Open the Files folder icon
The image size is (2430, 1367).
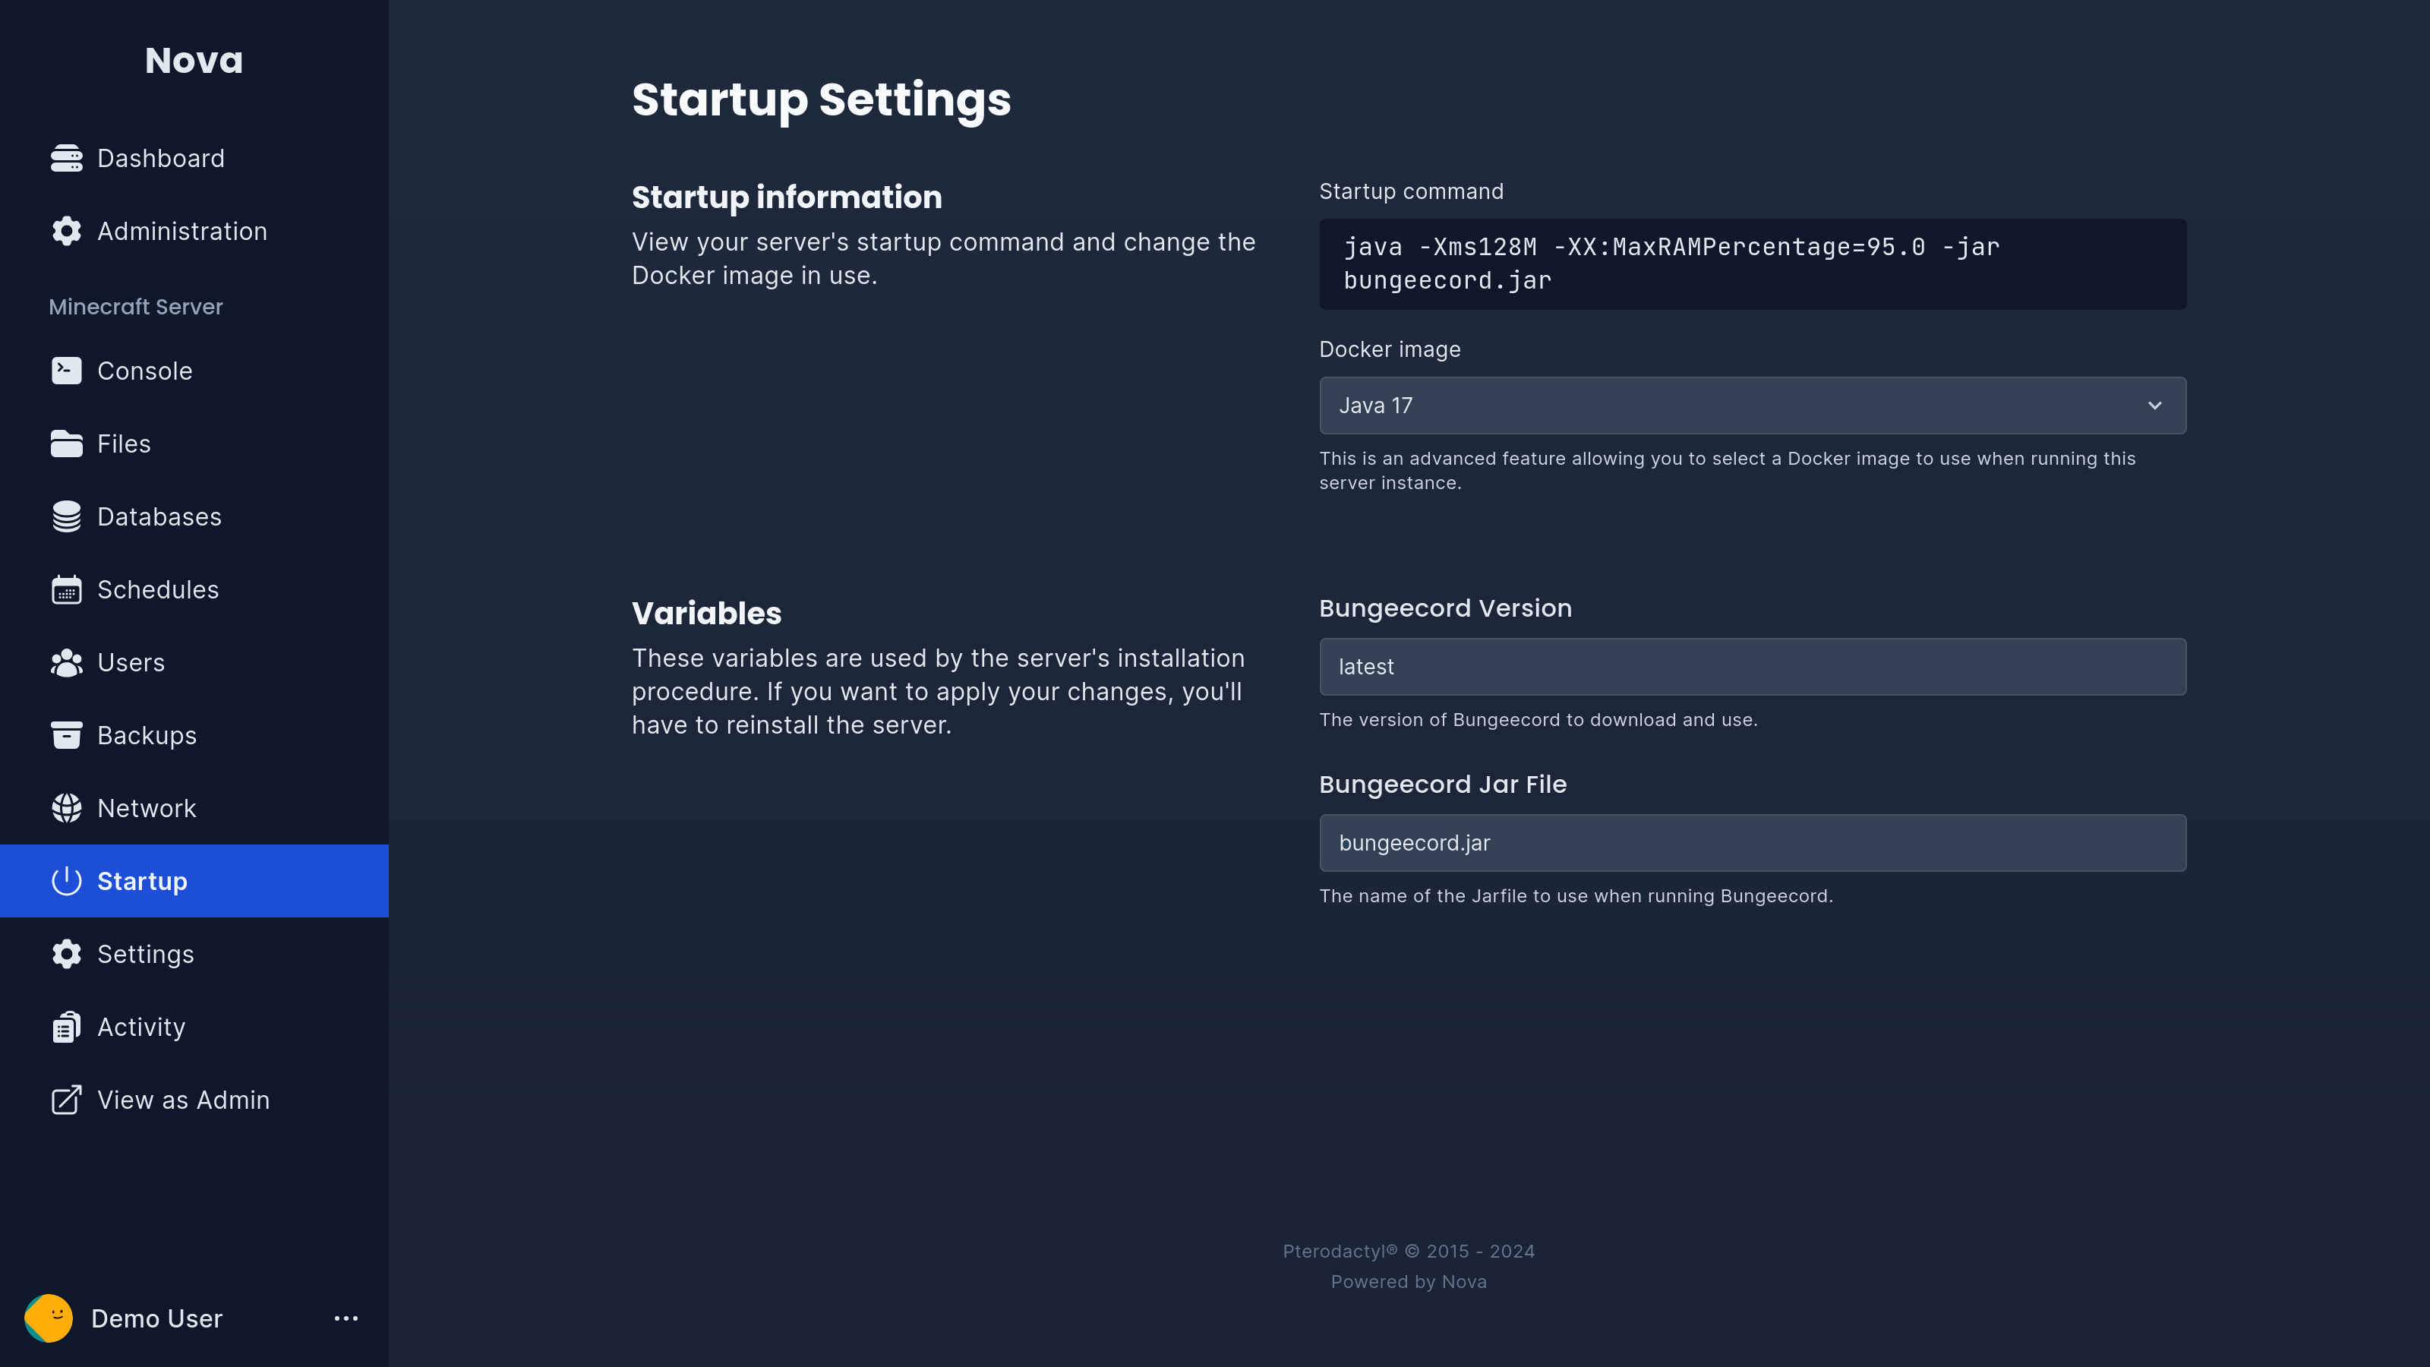(66, 444)
